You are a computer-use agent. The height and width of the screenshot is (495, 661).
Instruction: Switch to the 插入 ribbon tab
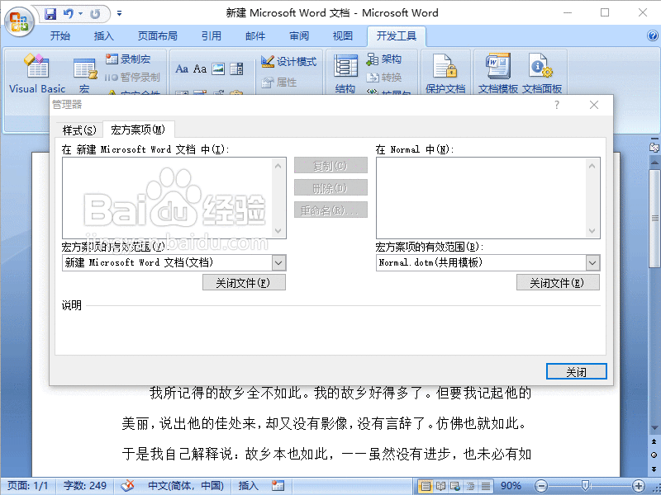coord(104,36)
